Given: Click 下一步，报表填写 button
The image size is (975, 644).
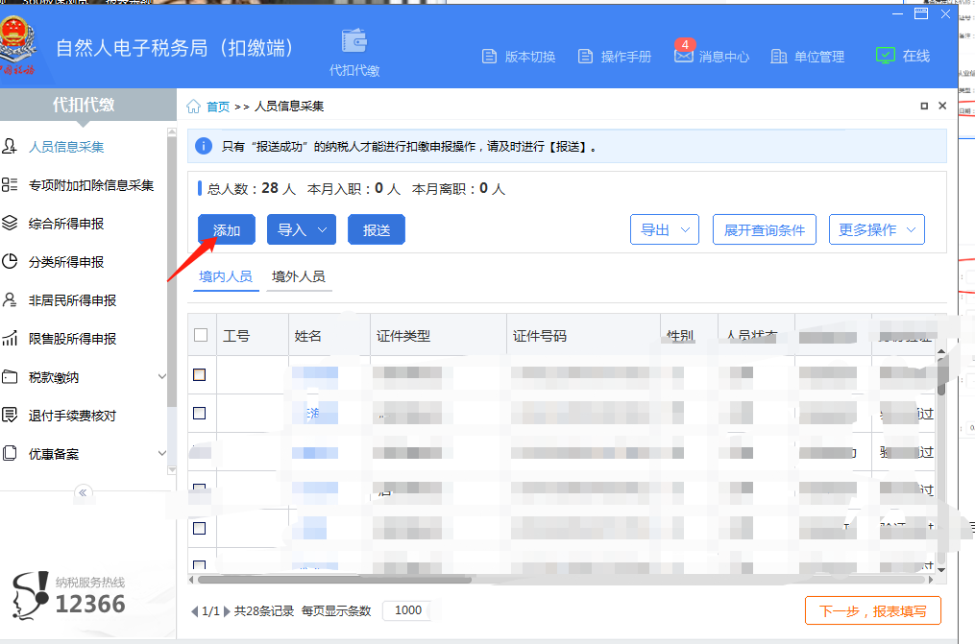Looking at the screenshot, I should click(x=872, y=611).
